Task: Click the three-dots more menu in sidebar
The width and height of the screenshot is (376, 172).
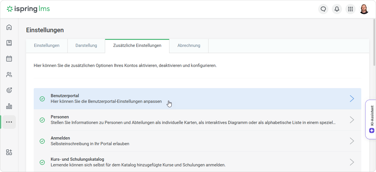Action: (x=9, y=122)
